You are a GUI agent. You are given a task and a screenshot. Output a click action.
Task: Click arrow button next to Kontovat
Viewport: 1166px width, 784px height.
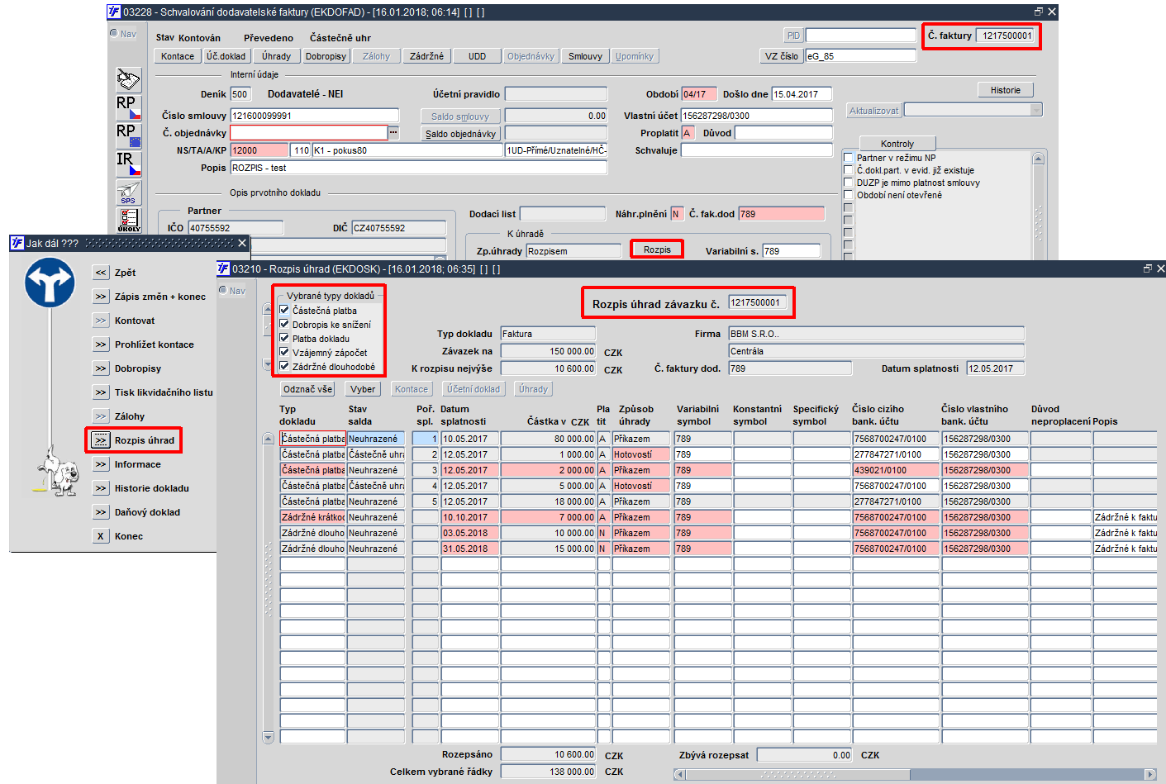[x=101, y=321]
